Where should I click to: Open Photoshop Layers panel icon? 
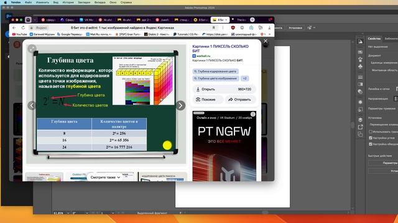pos(360,120)
